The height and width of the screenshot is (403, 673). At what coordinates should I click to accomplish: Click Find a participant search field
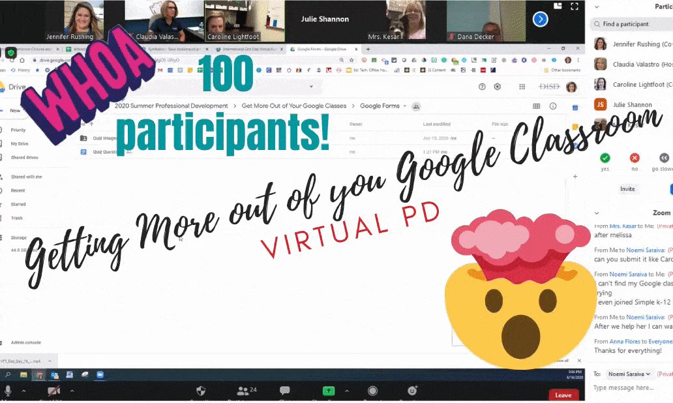(x=632, y=24)
